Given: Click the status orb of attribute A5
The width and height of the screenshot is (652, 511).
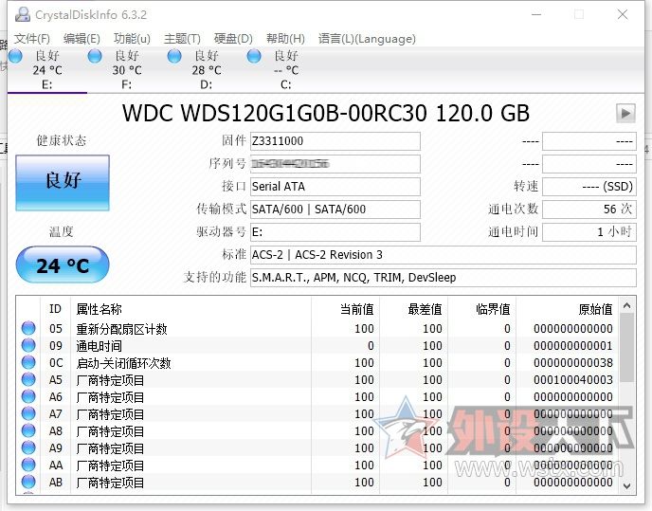Looking at the screenshot, I should click(28, 379).
